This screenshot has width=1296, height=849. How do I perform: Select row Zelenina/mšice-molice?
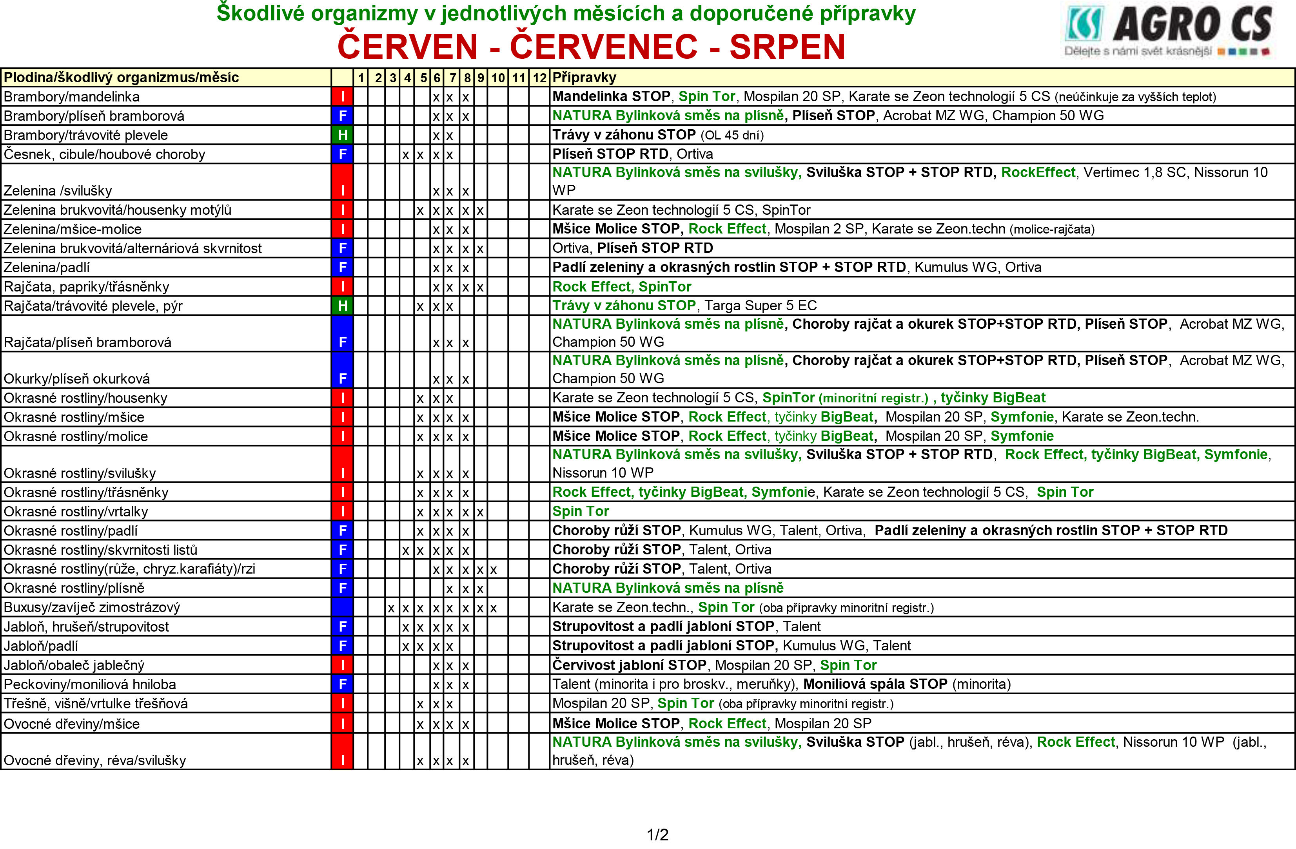click(x=648, y=229)
